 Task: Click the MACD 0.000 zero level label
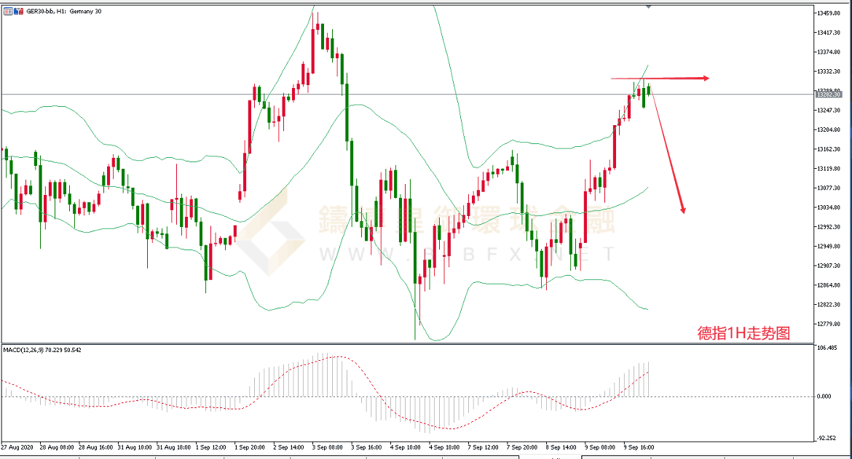click(826, 396)
